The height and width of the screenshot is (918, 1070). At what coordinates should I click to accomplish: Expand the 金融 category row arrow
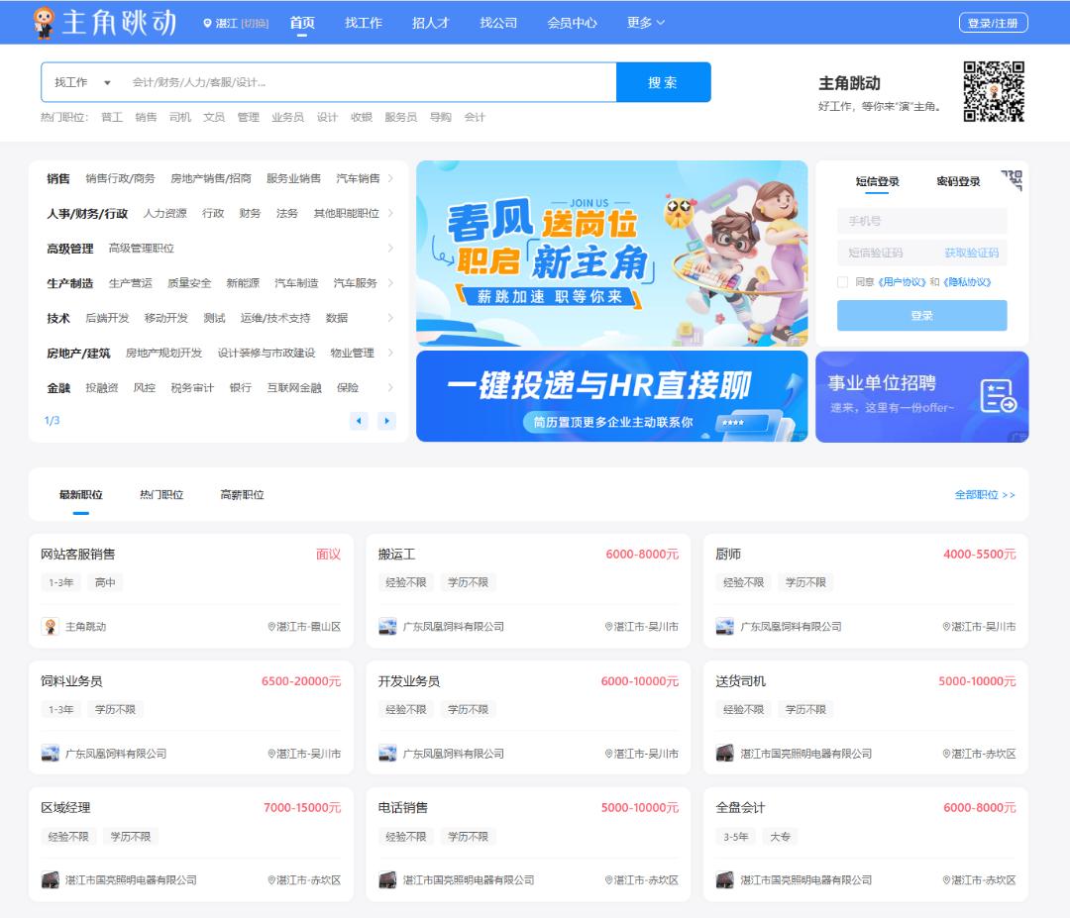coord(390,387)
